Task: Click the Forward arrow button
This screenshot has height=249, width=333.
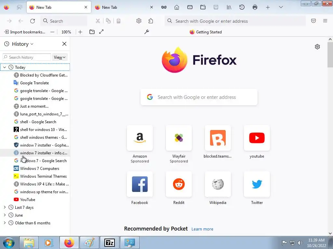Action: point(9,21)
